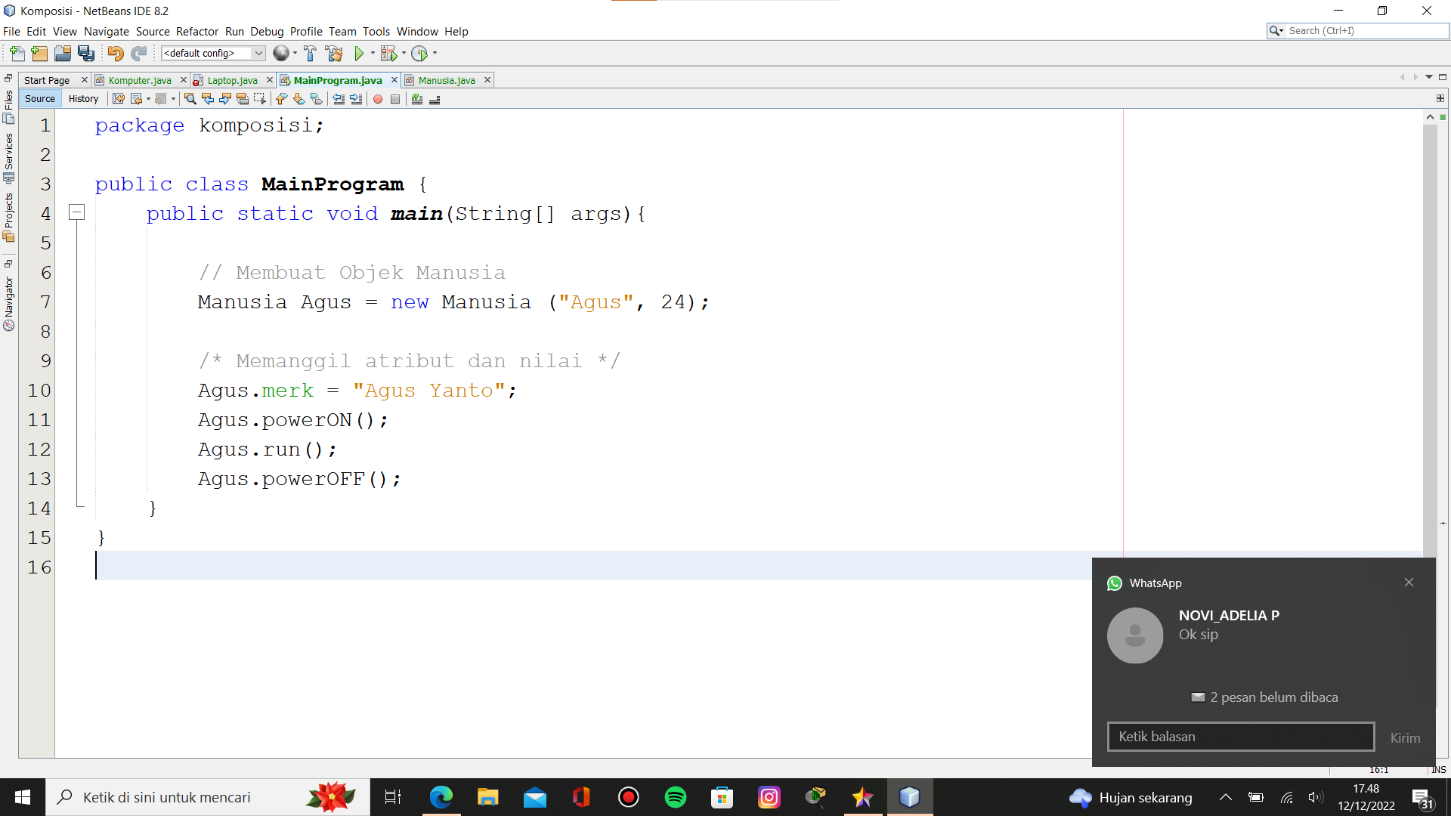Select the Debug Project icon

click(x=388, y=53)
